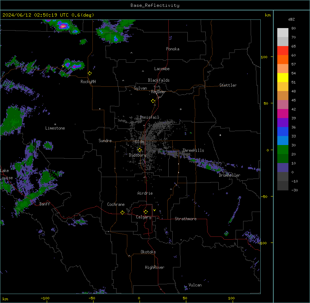Click the Ponoka city label

173,49
